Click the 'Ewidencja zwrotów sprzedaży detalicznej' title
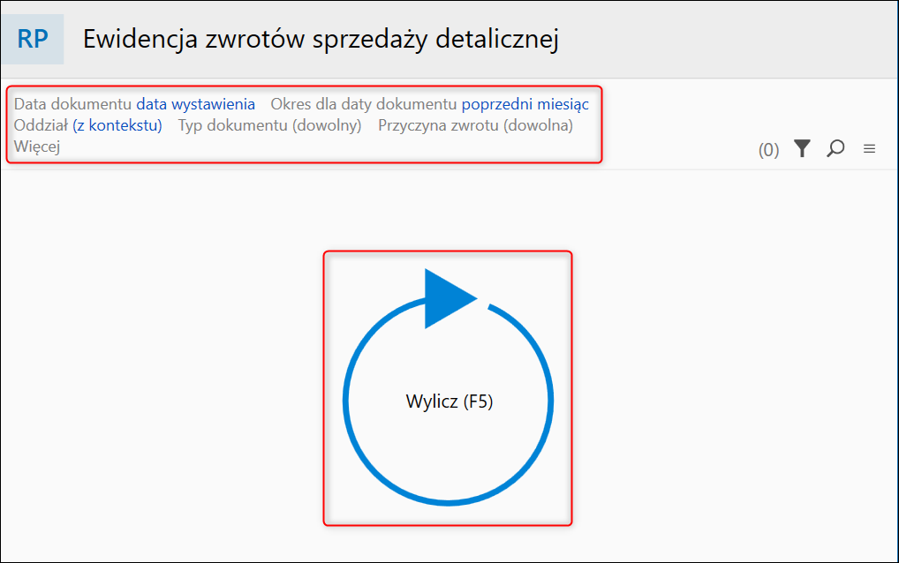 tap(321, 40)
